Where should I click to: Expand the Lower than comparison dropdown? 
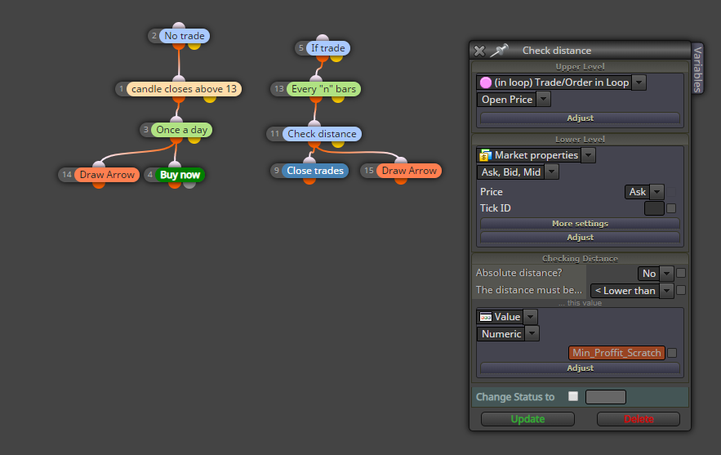click(666, 290)
